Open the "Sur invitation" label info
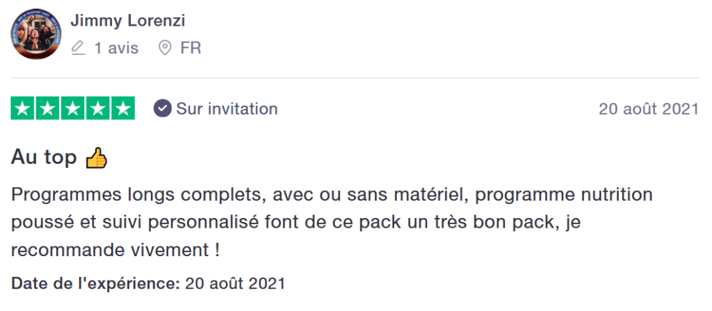The width and height of the screenshot is (712, 311). pos(227,109)
